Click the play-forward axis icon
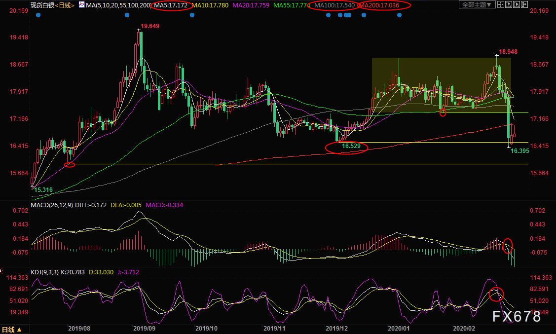The width and height of the screenshot is (556, 334). [x=516, y=4]
